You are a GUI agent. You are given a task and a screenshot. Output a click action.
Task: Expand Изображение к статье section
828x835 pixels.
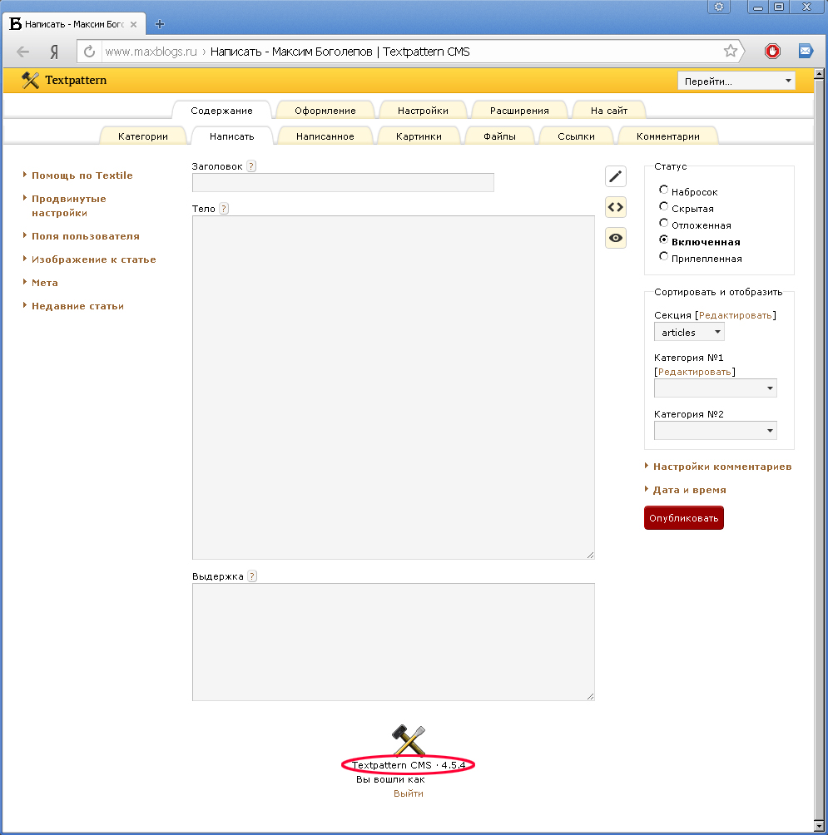tap(94, 259)
